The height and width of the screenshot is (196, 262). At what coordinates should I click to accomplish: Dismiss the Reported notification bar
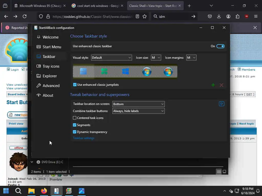coord(255,28)
